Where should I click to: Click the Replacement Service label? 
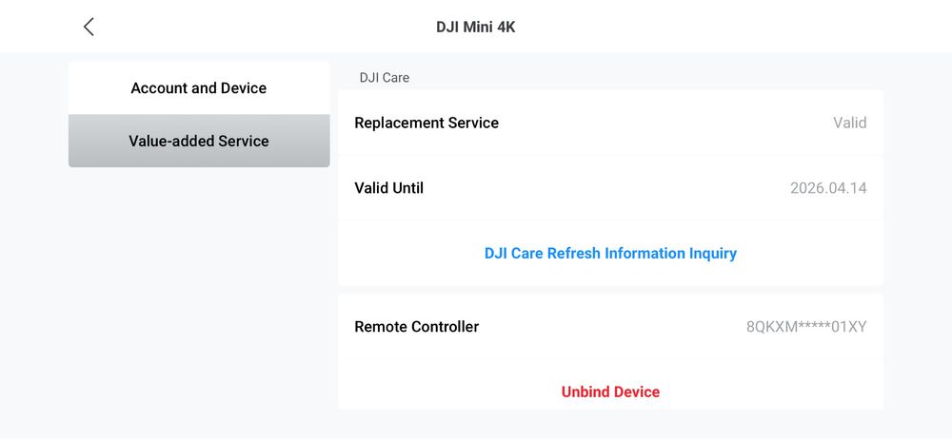[426, 123]
